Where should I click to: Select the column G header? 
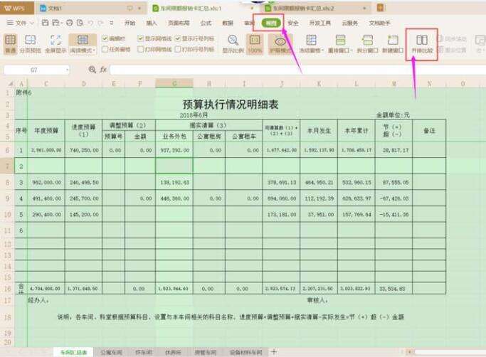click(x=174, y=84)
